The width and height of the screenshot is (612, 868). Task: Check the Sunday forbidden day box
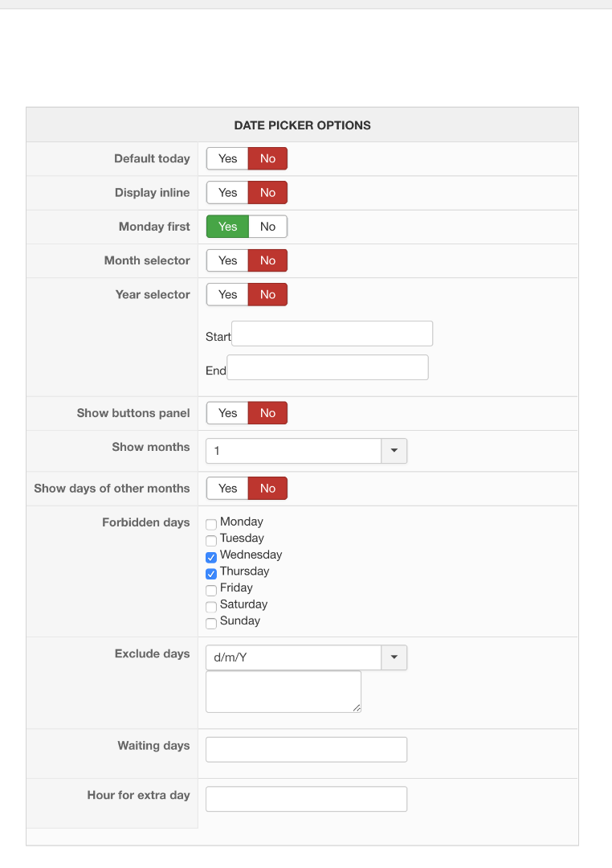point(211,623)
